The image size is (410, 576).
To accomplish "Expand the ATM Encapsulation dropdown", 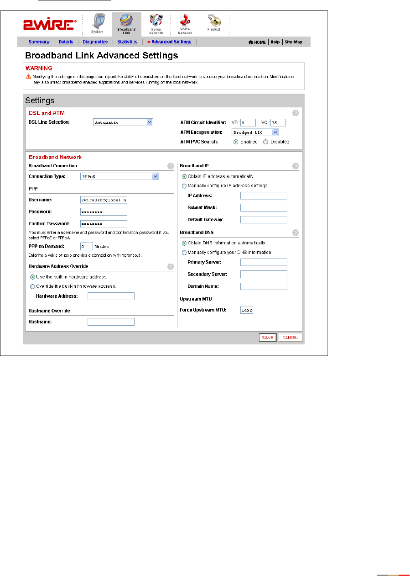I will 255,132.
